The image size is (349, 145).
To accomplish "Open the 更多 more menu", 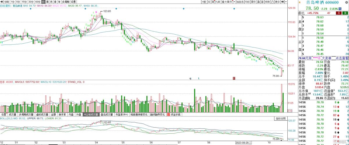I will (x=277, y=2).
